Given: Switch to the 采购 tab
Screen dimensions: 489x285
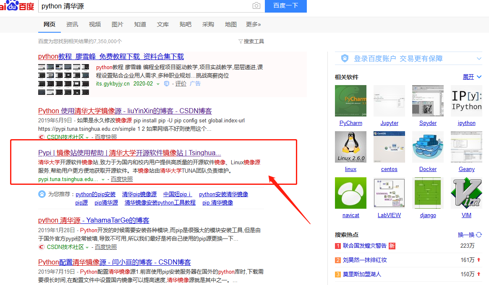Looking at the screenshot, I should click(x=208, y=24).
